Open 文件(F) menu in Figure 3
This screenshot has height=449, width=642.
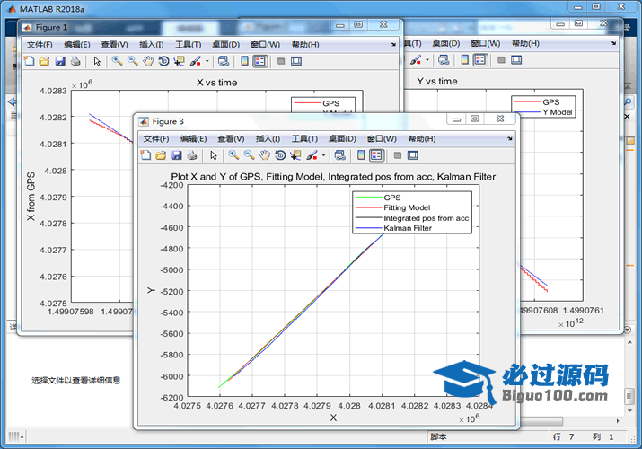(156, 139)
